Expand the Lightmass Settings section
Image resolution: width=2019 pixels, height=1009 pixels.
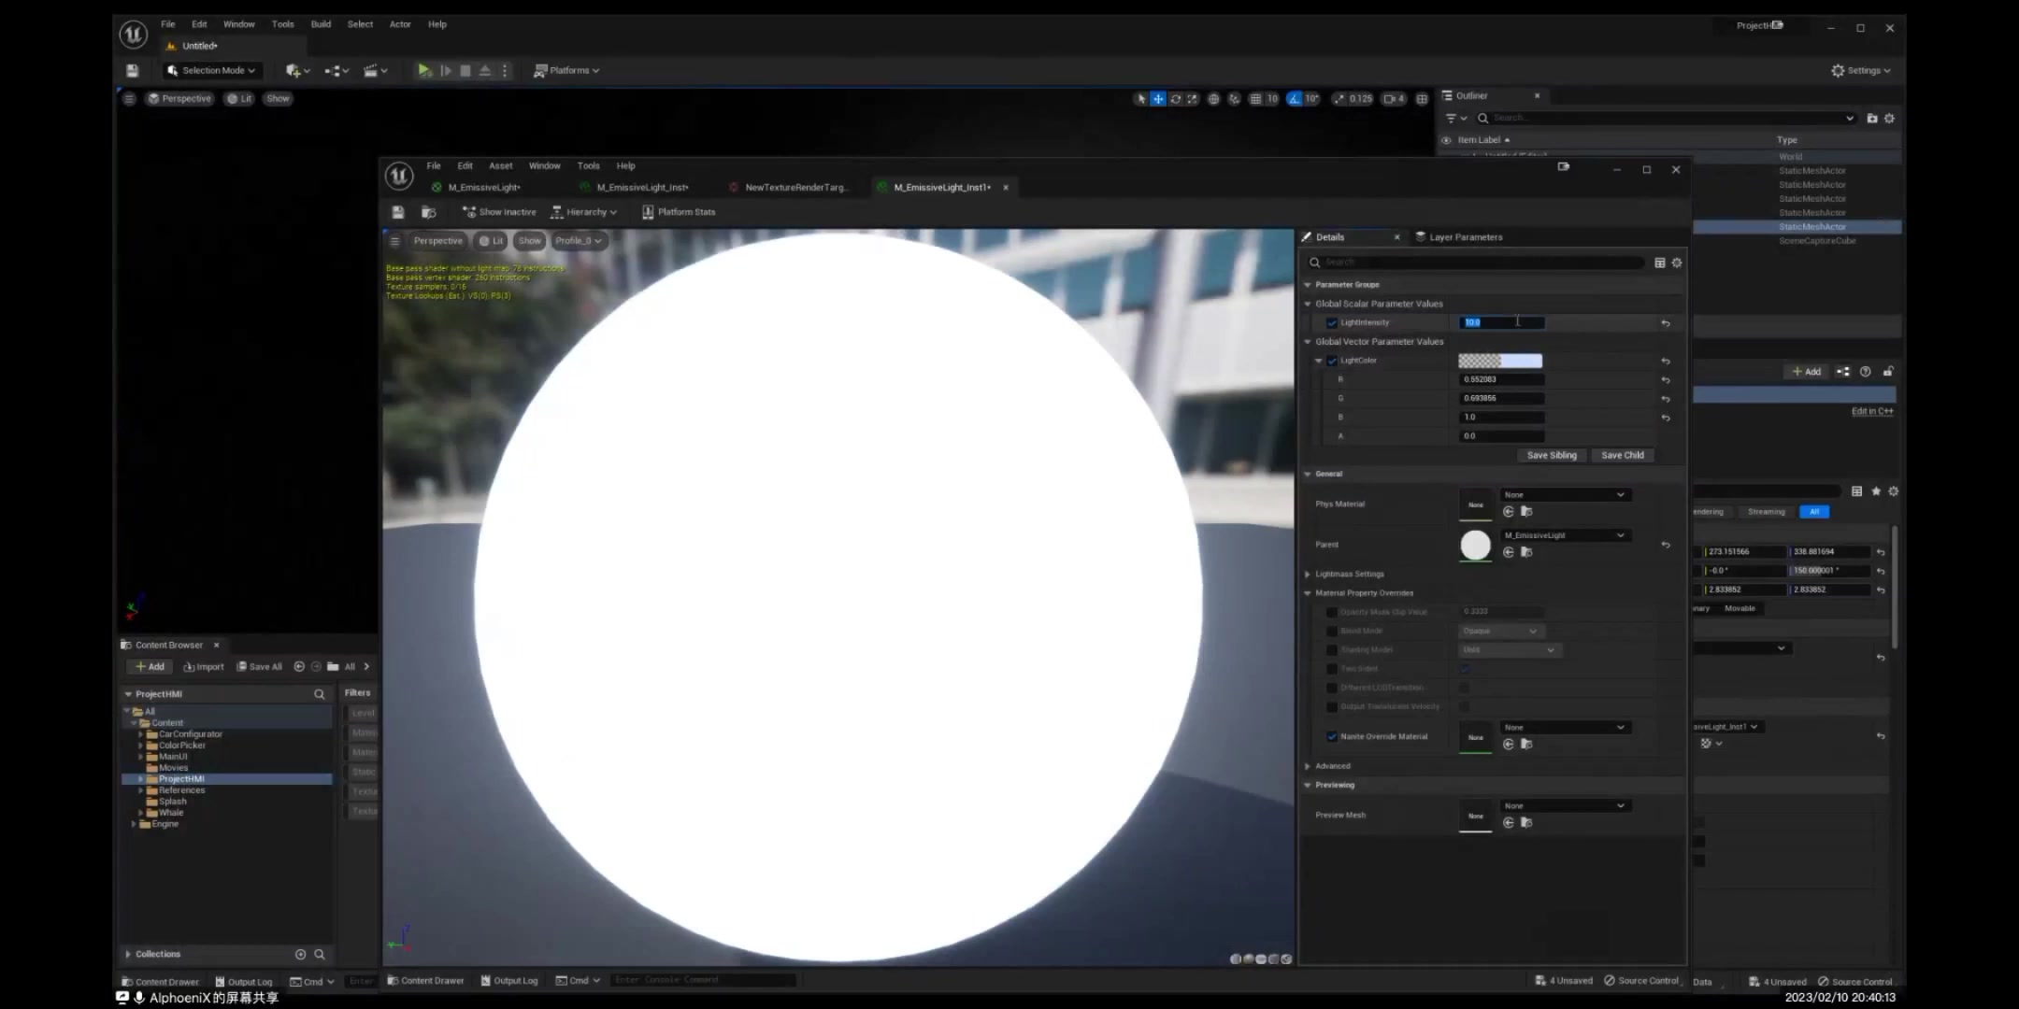click(x=1308, y=575)
